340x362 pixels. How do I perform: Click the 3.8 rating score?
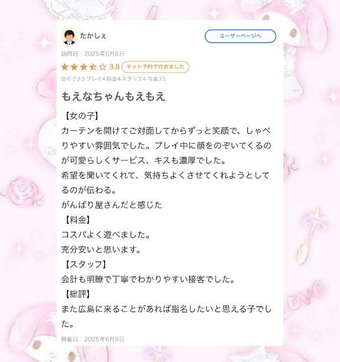(x=115, y=67)
